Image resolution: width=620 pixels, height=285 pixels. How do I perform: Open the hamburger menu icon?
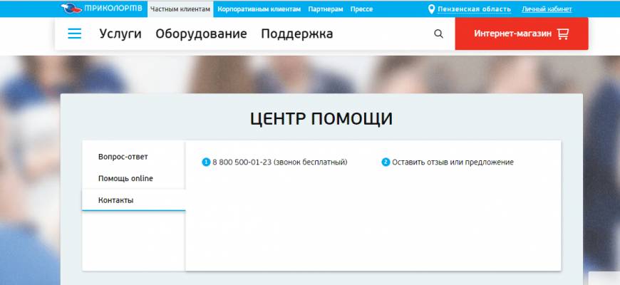tap(74, 33)
